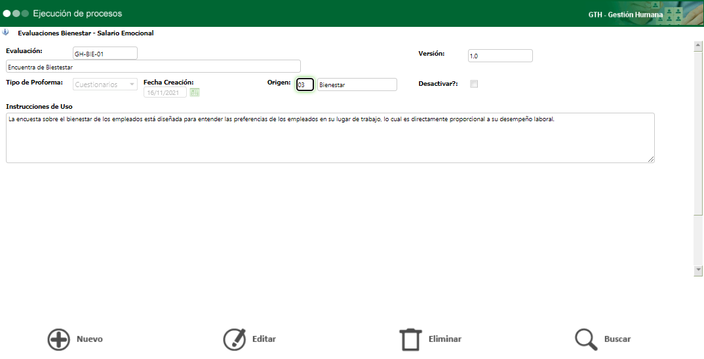Click the Buscar button label
Image resolution: width=704 pixels, height=359 pixels.
[x=617, y=339]
